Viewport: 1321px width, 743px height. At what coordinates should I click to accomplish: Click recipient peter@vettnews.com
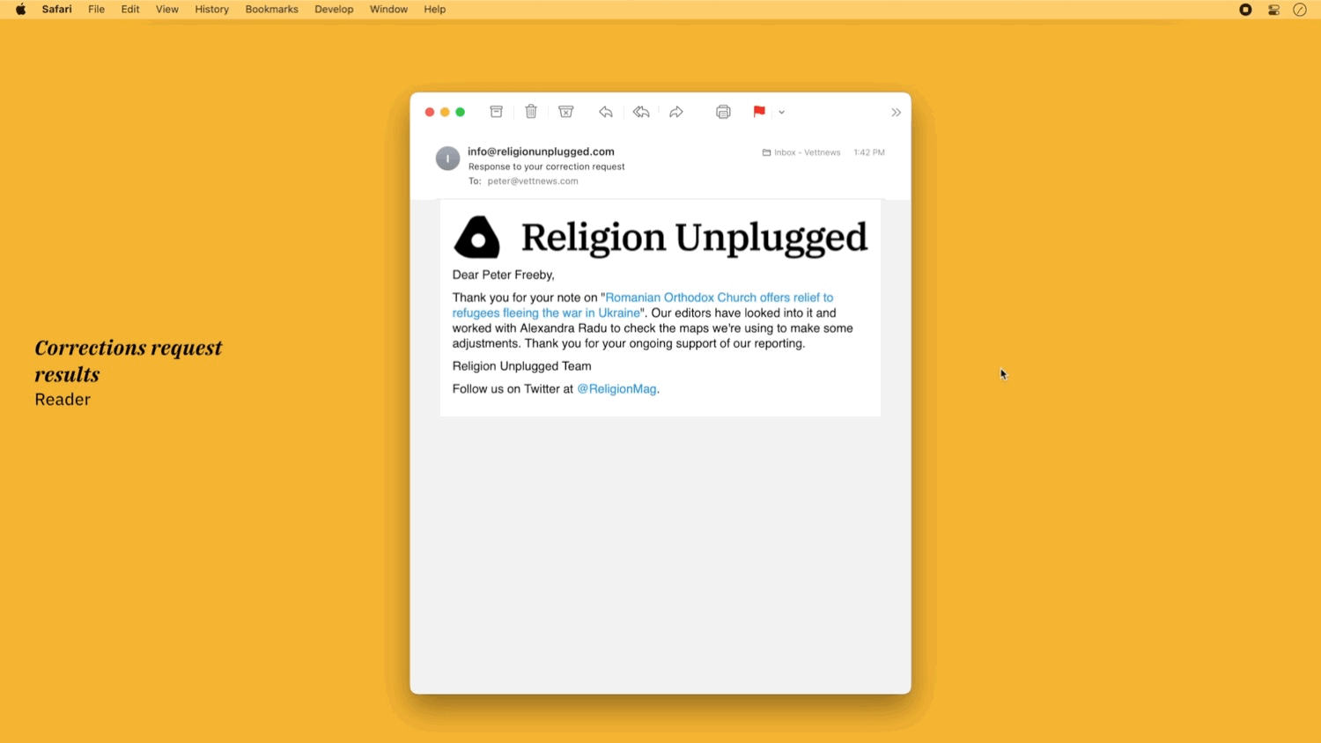(533, 181)
